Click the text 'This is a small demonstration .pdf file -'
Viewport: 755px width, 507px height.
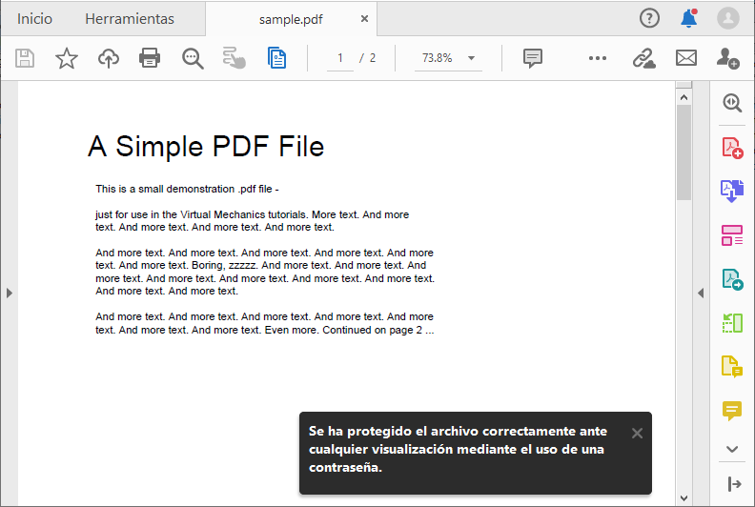(x=187, y=189)
